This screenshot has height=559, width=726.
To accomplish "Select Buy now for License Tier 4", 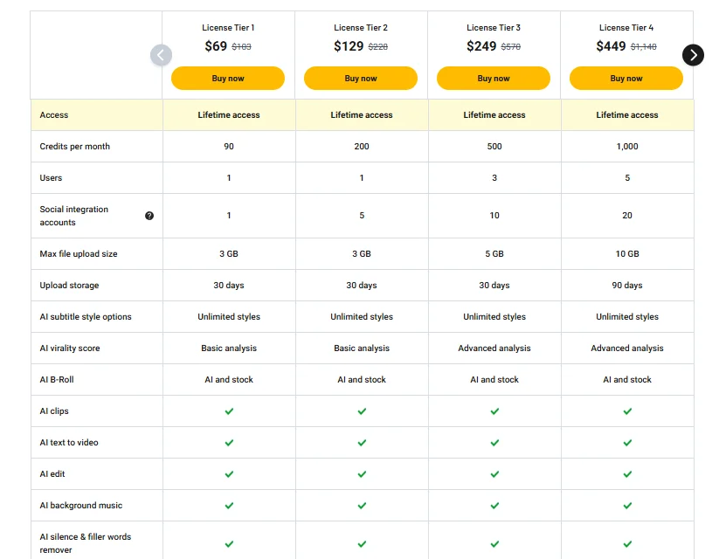I will [x=626, y=79].
